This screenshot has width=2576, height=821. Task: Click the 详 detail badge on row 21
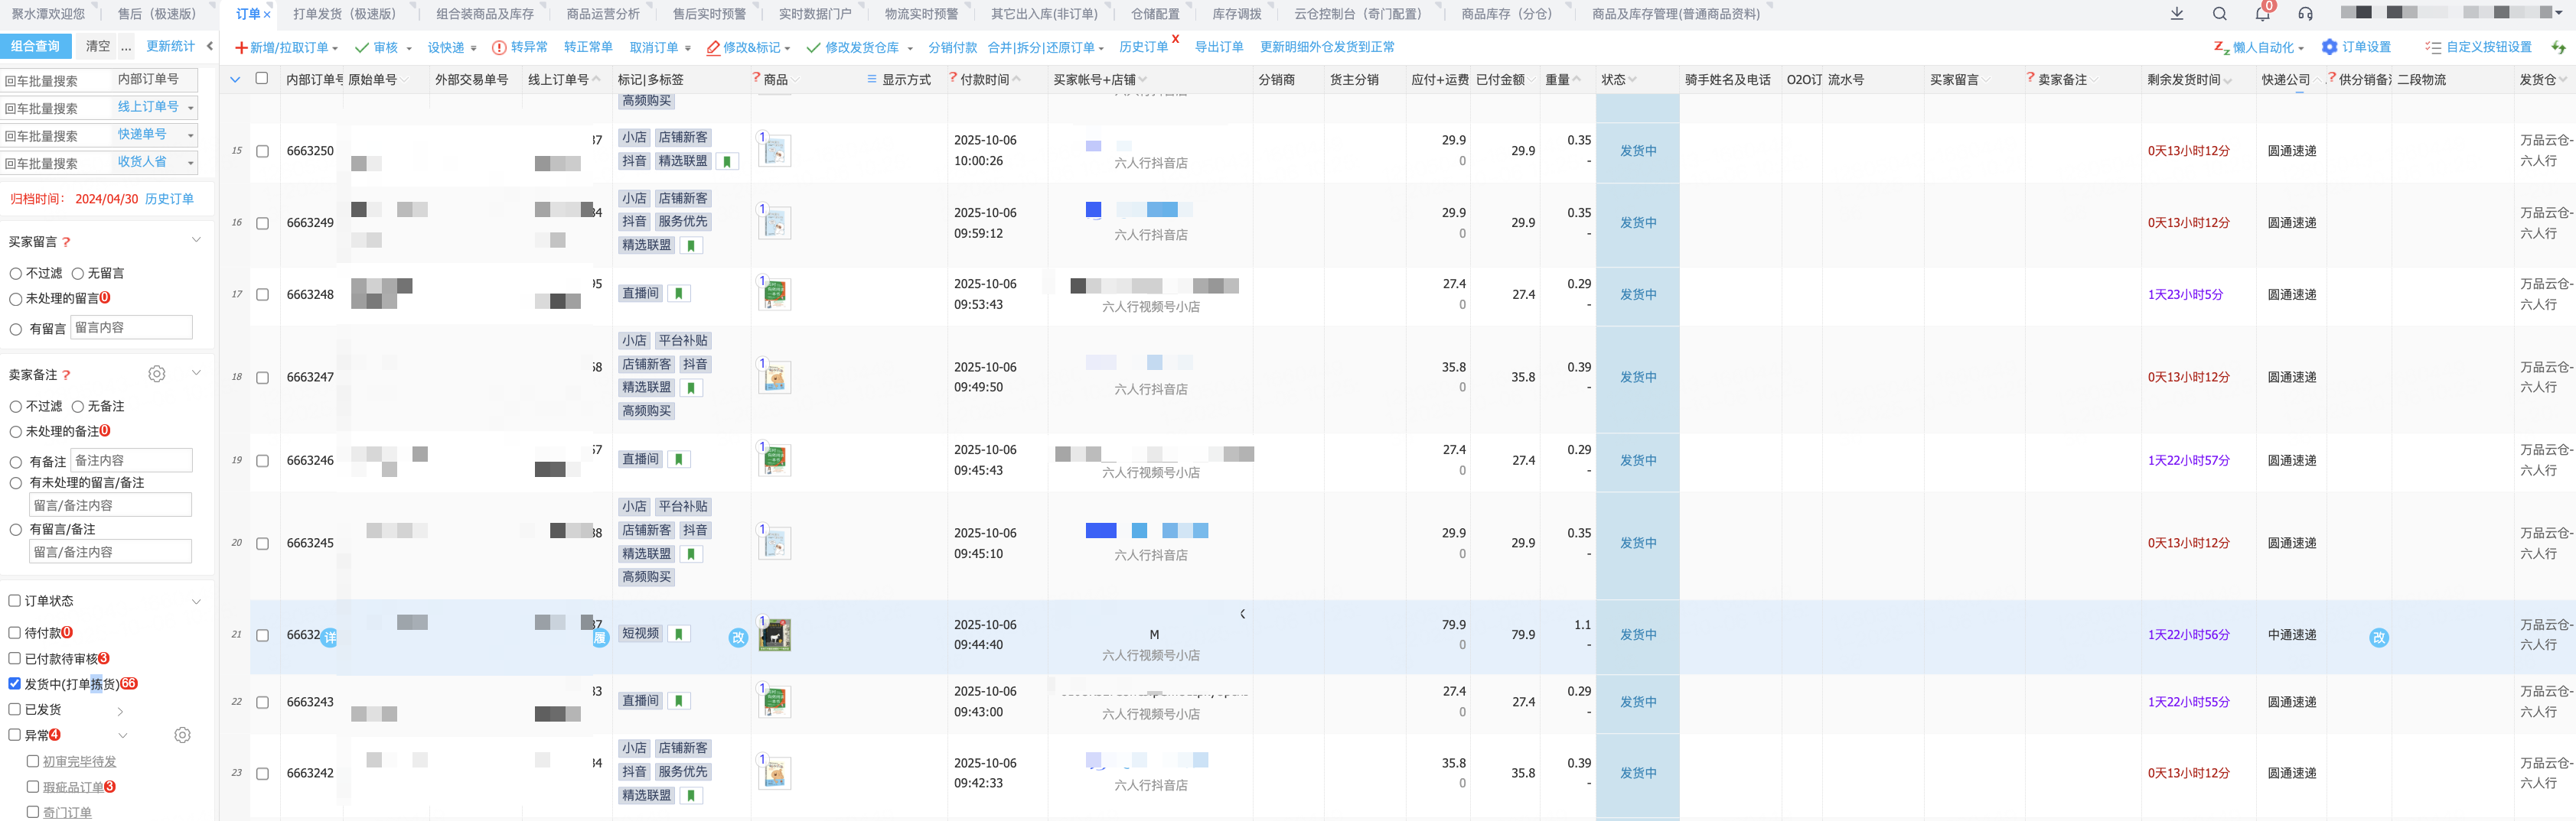[x=329, y=638]
